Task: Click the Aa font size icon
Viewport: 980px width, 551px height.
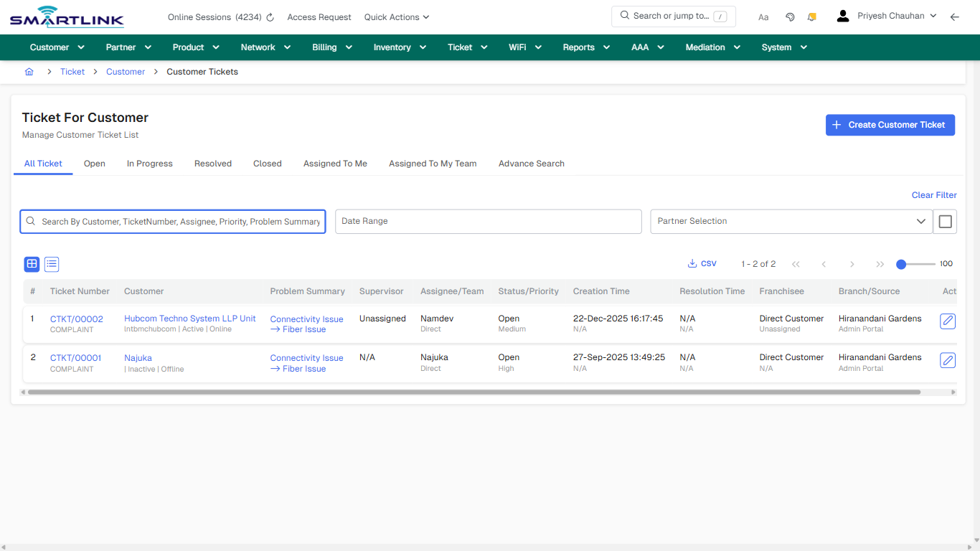Action: [x=763, y=17]
